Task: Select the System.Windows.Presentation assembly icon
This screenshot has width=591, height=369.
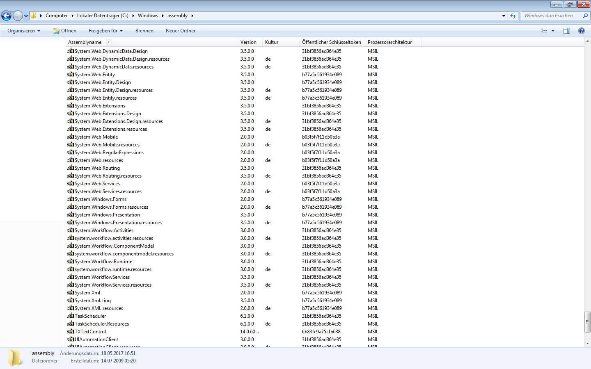Action: pos(71,215)
